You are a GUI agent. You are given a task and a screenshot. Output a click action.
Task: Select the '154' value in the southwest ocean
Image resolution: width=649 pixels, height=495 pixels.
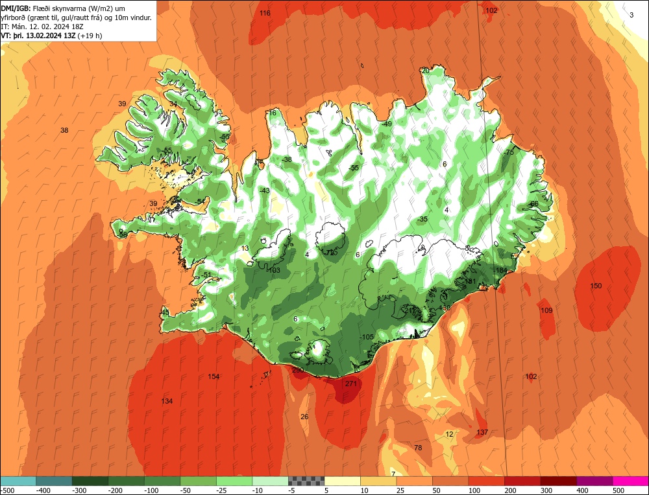pyautogui.click(x=214, y=376)
